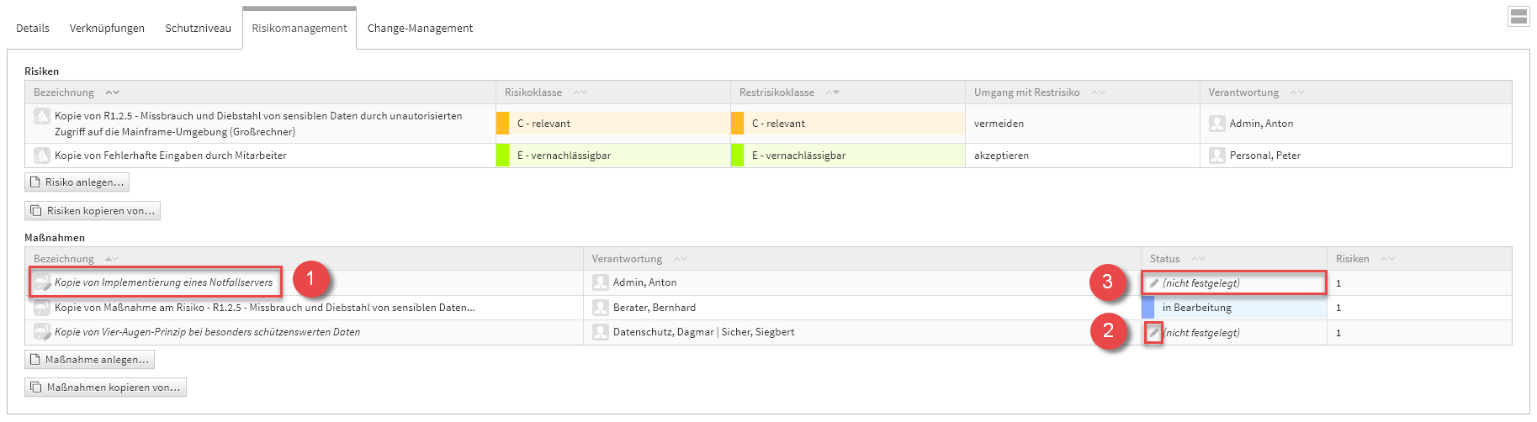Click the pencil icon in the Notfallservers status
This screenshot has width=1537, height=422.
[x=1154, y=283]
